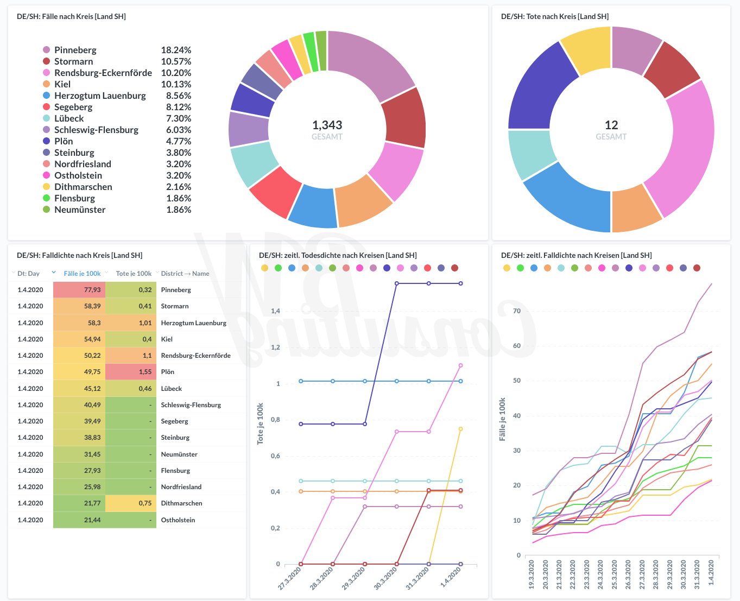Select the Herzogtum Lauenburg legend entry label

[x=100, y=96]
